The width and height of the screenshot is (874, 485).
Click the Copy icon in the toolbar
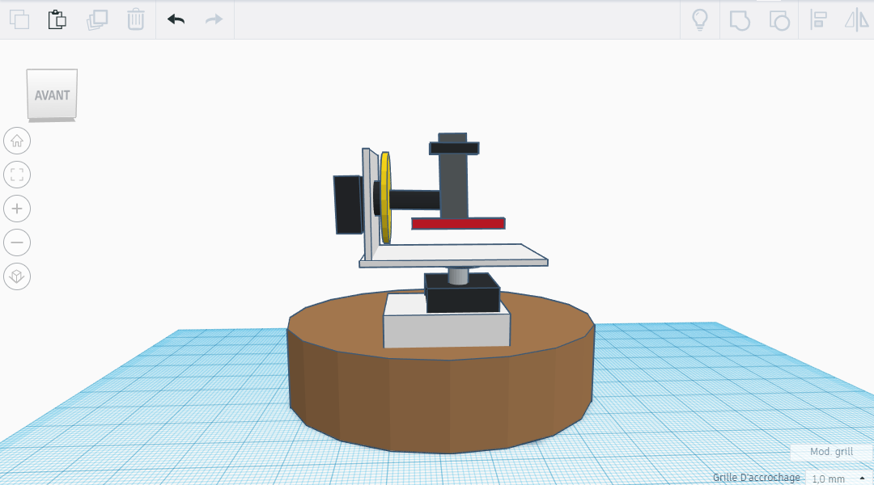[x=19, y=19]
